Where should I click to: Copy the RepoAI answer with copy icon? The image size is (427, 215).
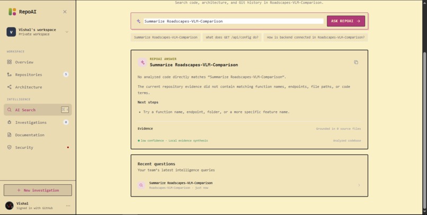coord(356,62)
